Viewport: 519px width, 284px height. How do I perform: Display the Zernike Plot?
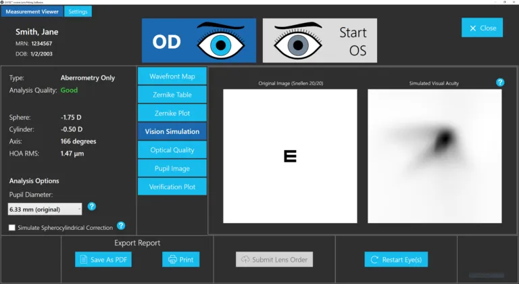[172, 113]
